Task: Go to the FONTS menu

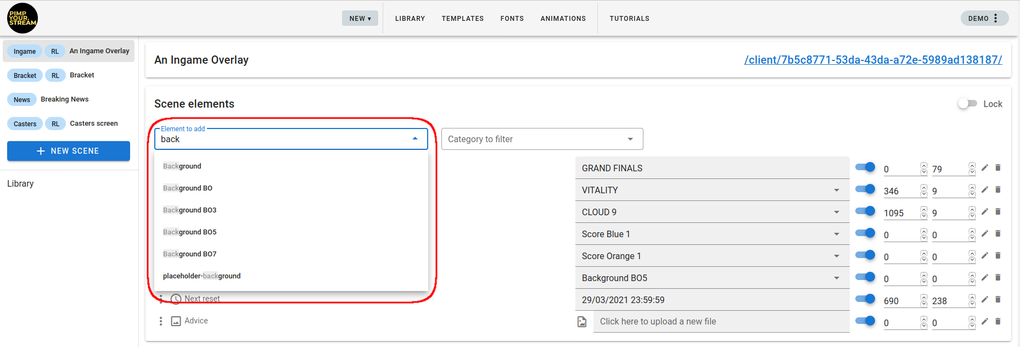Action: 512,19
